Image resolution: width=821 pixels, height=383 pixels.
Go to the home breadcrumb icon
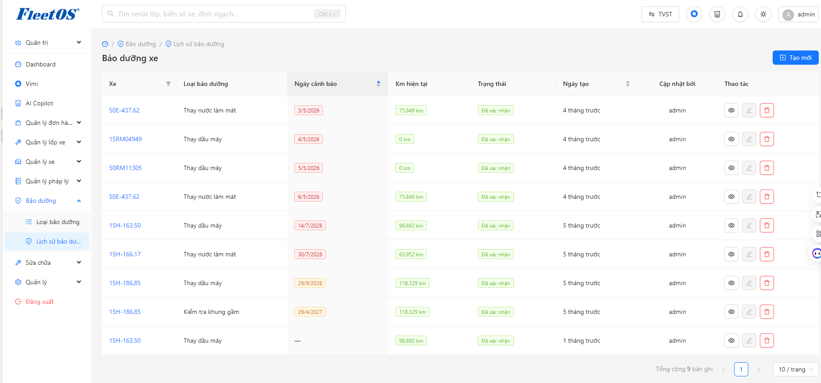tap(105, 44)
